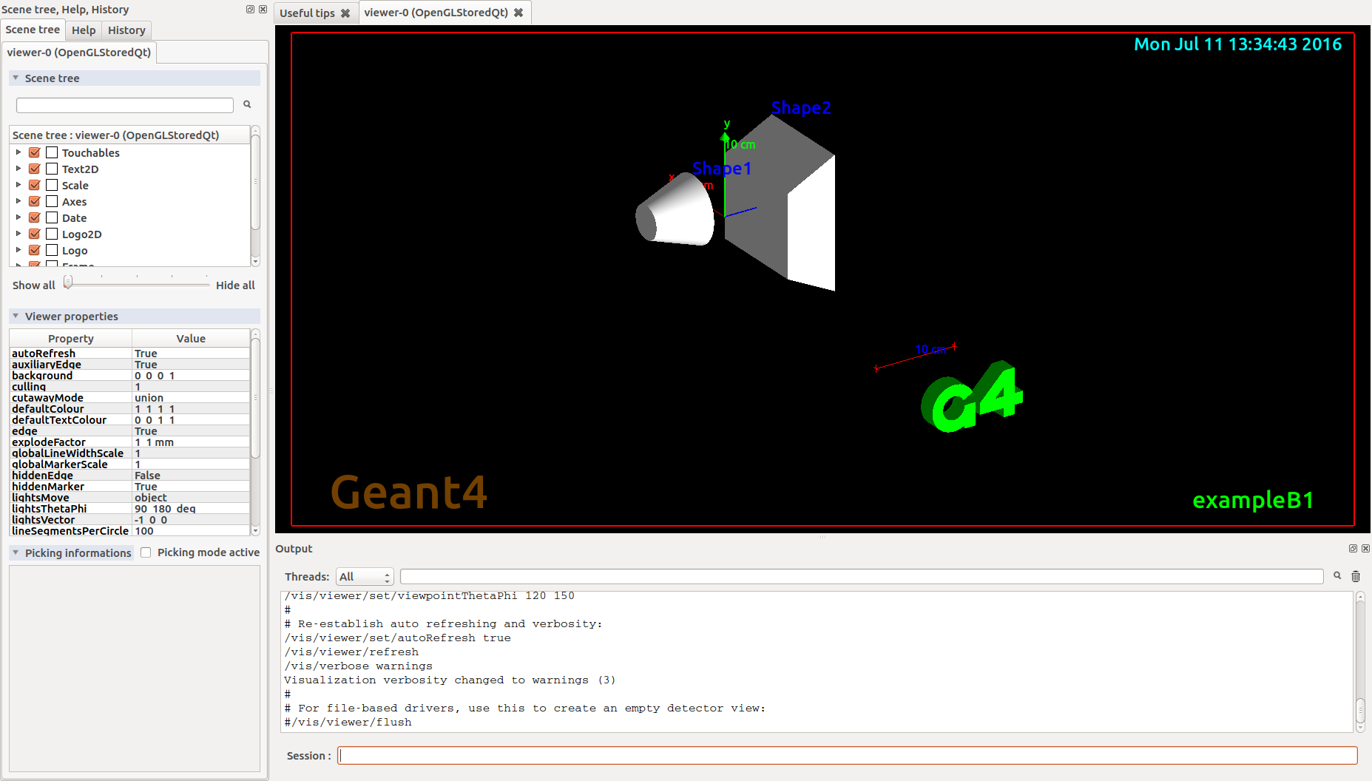Switch to the History tab
This screenshot has height=781, width=1372.
tap(126, 30)
